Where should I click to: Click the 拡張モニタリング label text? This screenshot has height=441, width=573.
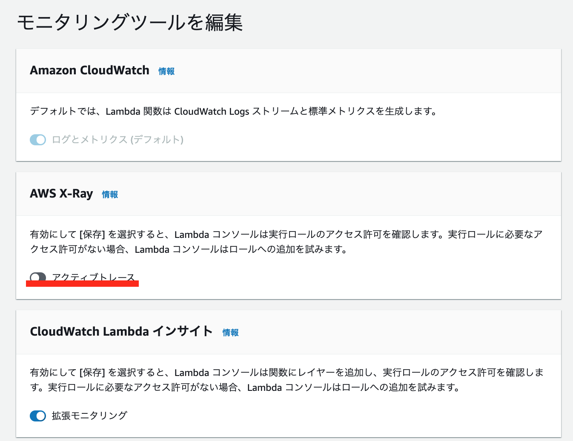89,416
